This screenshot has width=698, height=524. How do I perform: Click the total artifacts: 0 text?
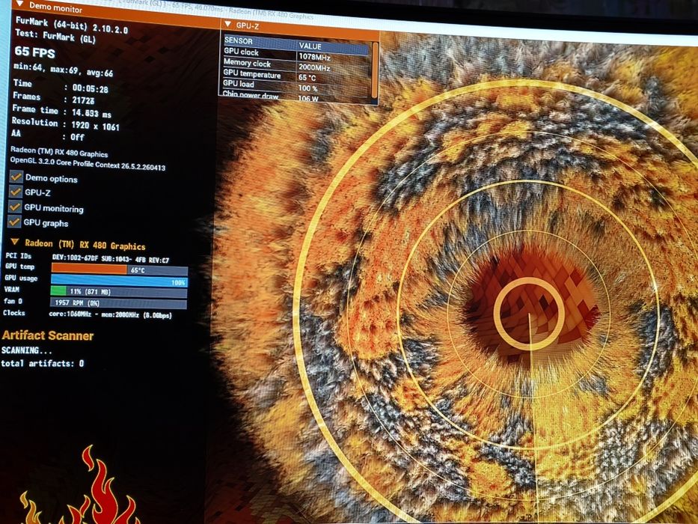tap(43, 364)
